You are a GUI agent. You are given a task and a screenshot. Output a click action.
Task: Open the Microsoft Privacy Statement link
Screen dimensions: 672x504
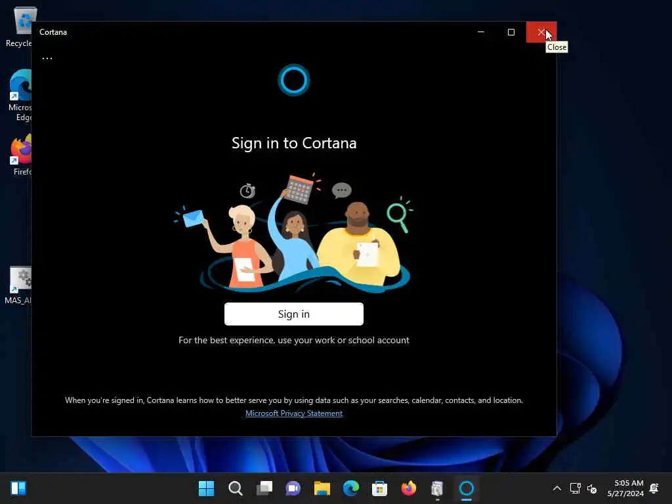click(293, 413)
